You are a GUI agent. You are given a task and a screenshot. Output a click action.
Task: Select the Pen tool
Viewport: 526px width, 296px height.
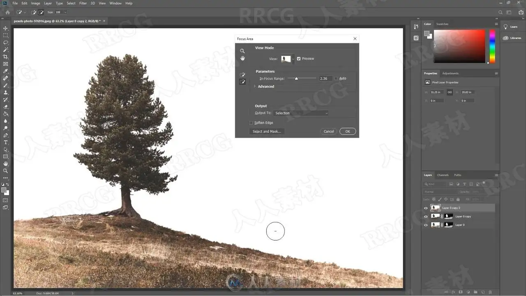[5, 135]
